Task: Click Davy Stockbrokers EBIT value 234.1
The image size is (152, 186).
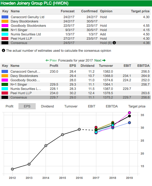Action: (x=127, y=76)
